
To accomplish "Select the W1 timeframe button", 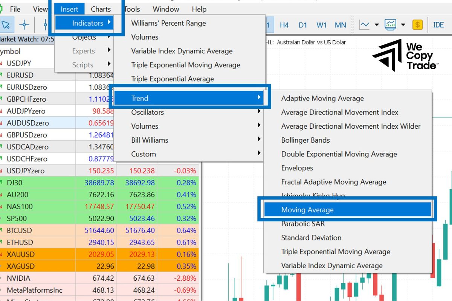I will (321, 25).
